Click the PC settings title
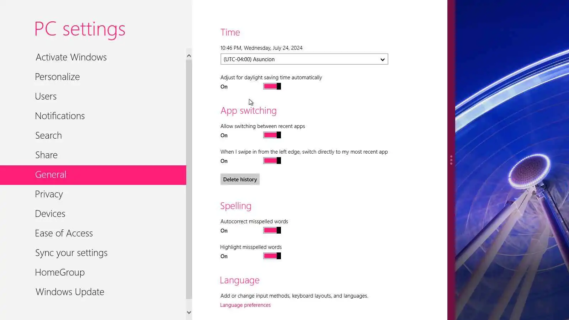The image size is (569, 320). tap(80, 29)
